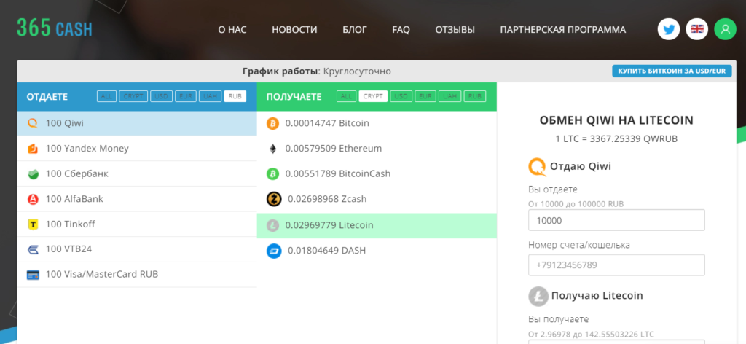Select the 100 Tinkoff row
746x344 pixels.
[x=137, y=224]
